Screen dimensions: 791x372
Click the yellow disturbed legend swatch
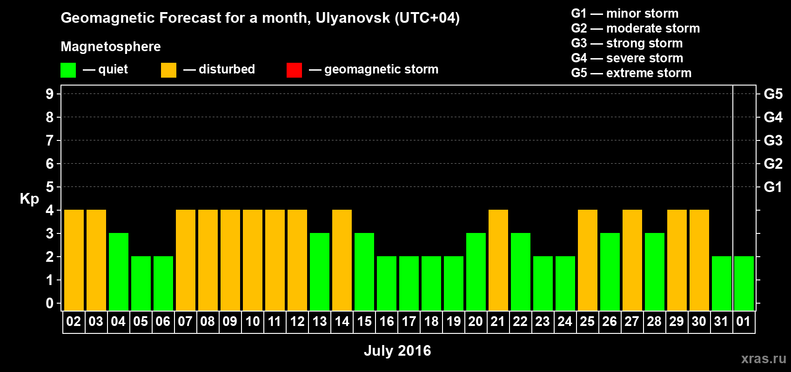[168, 70]
